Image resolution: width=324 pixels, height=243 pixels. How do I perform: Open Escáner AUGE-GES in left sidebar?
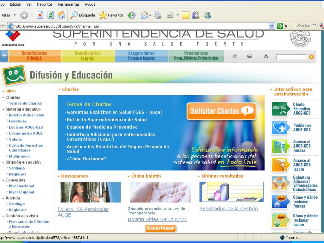(x=26, y=127)
